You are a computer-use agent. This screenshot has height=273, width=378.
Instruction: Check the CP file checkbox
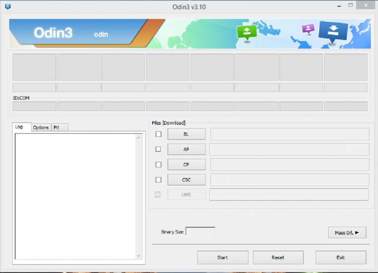tap(158, 164)
